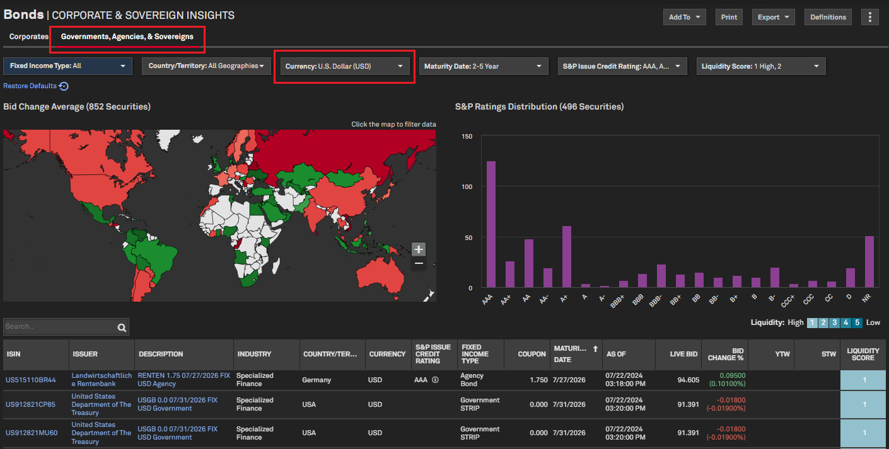Select Governments, Agencies, & Sovereigns tab
889x449 pixels.
coord(127,37)
